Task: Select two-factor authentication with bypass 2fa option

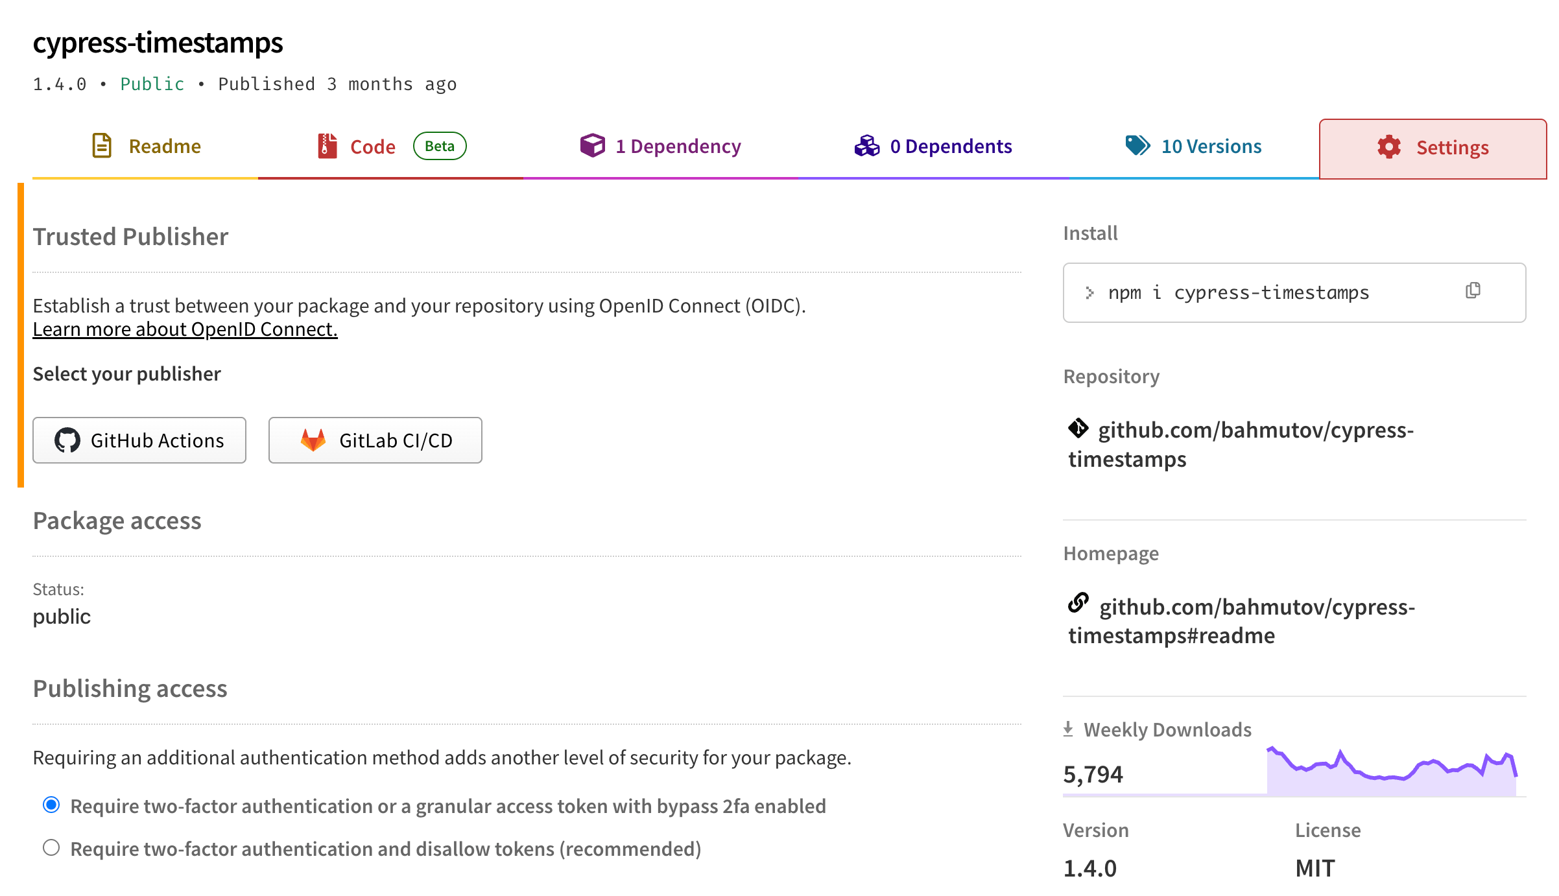Action: (51, 805)
